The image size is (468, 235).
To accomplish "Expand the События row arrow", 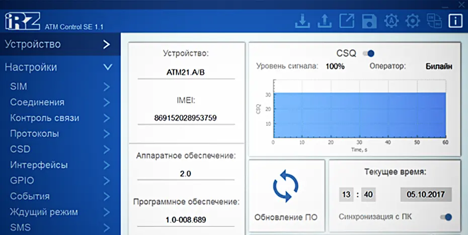I will coord(107,196).
